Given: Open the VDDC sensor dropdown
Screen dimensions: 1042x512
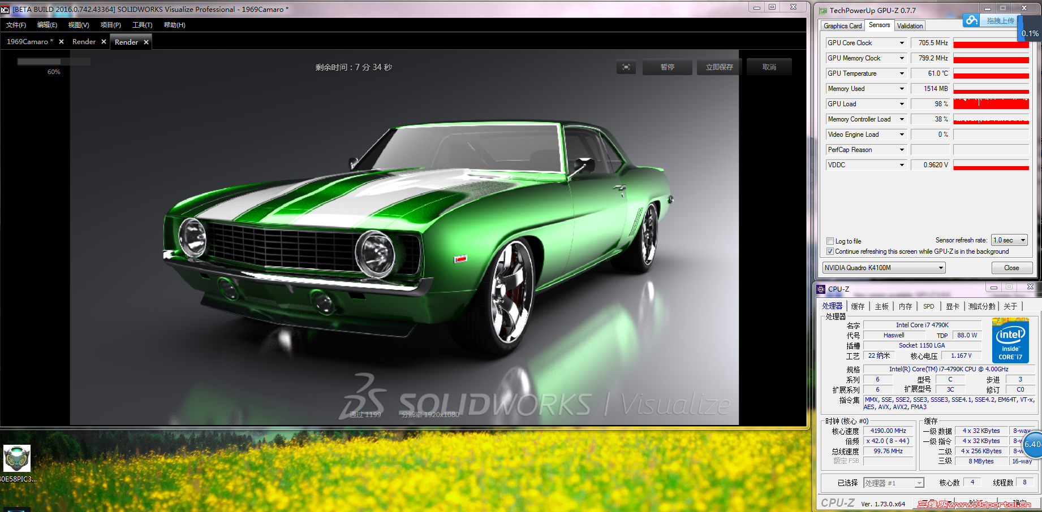Looking at the screenshot, I should click(902, 165).
